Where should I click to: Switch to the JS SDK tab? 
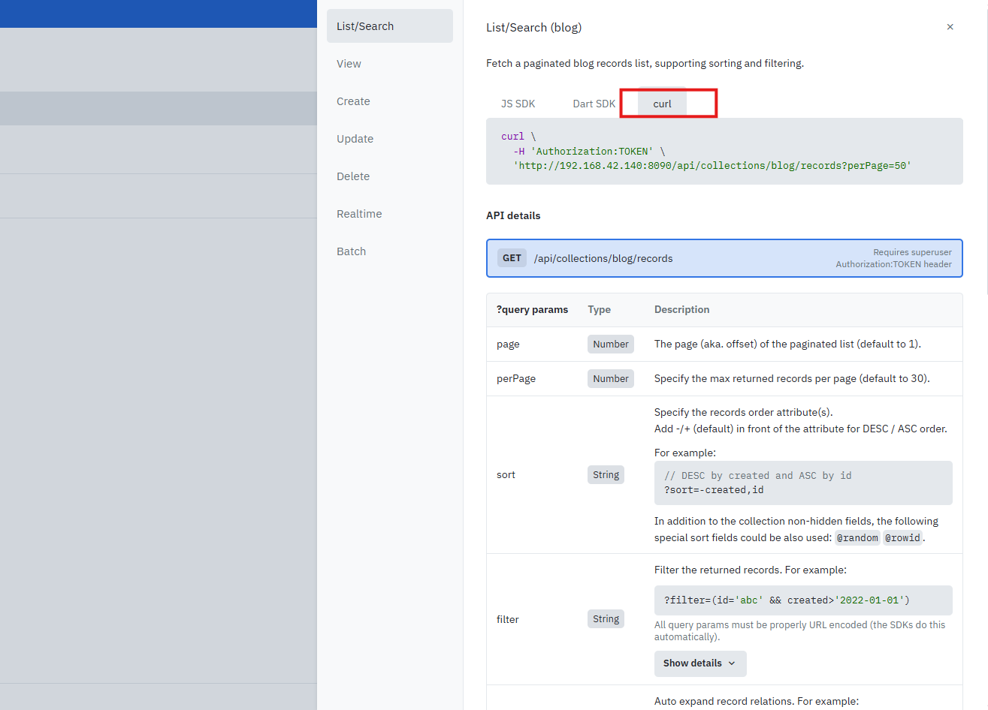[518, 104]
